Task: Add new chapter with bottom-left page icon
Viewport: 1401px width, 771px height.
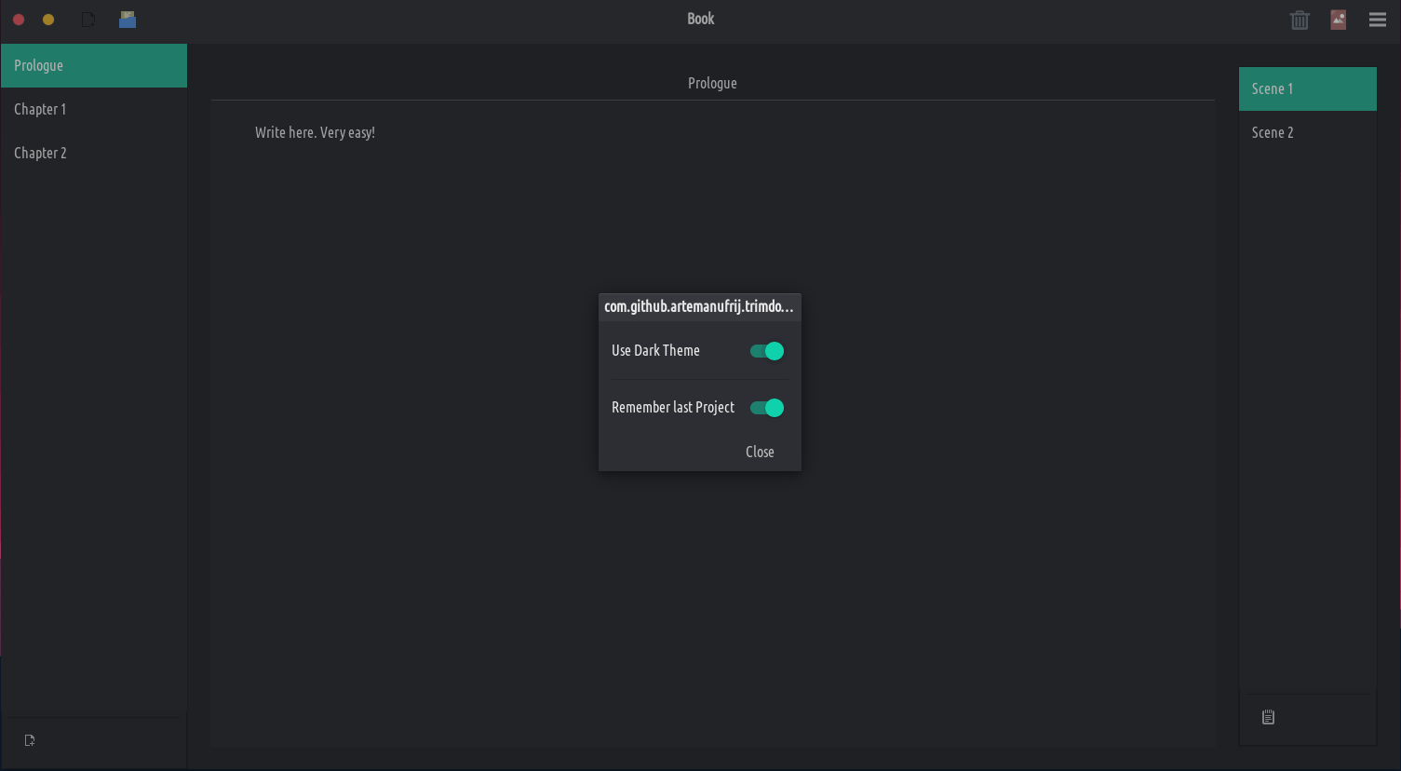Action: click(30, 740)
